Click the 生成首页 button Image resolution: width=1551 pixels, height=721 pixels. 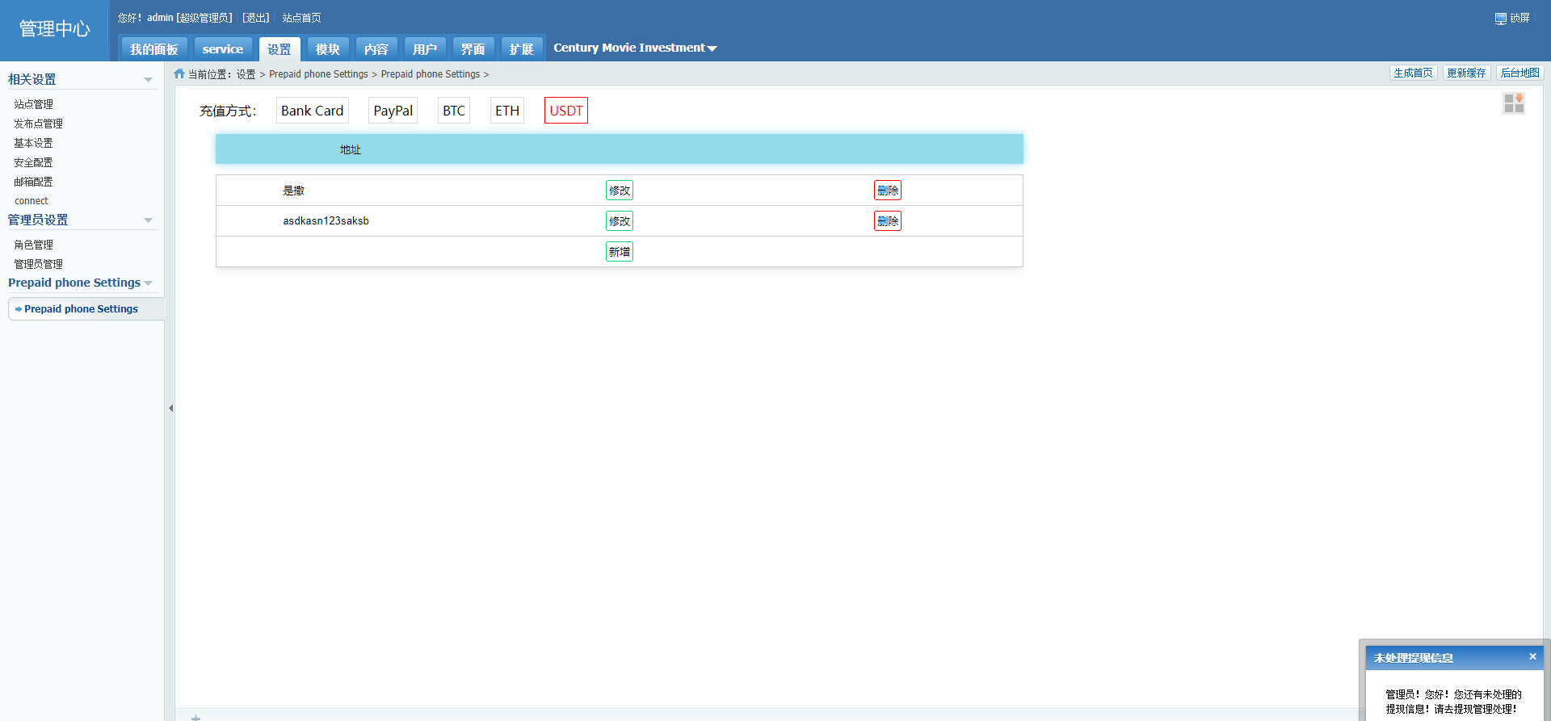point(1413,73)
